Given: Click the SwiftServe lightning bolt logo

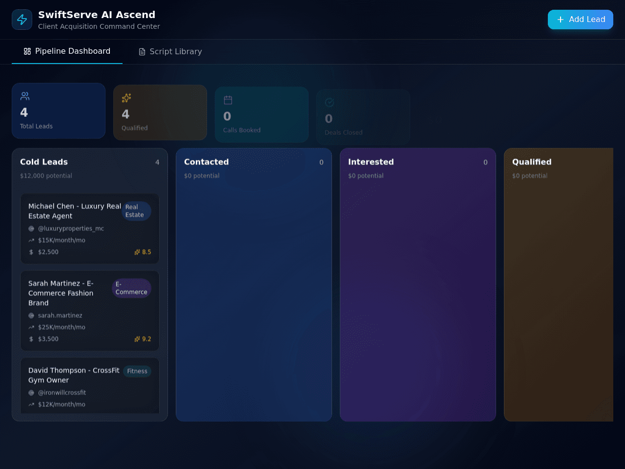Looking at the screenshot, I should click(22, 20).
